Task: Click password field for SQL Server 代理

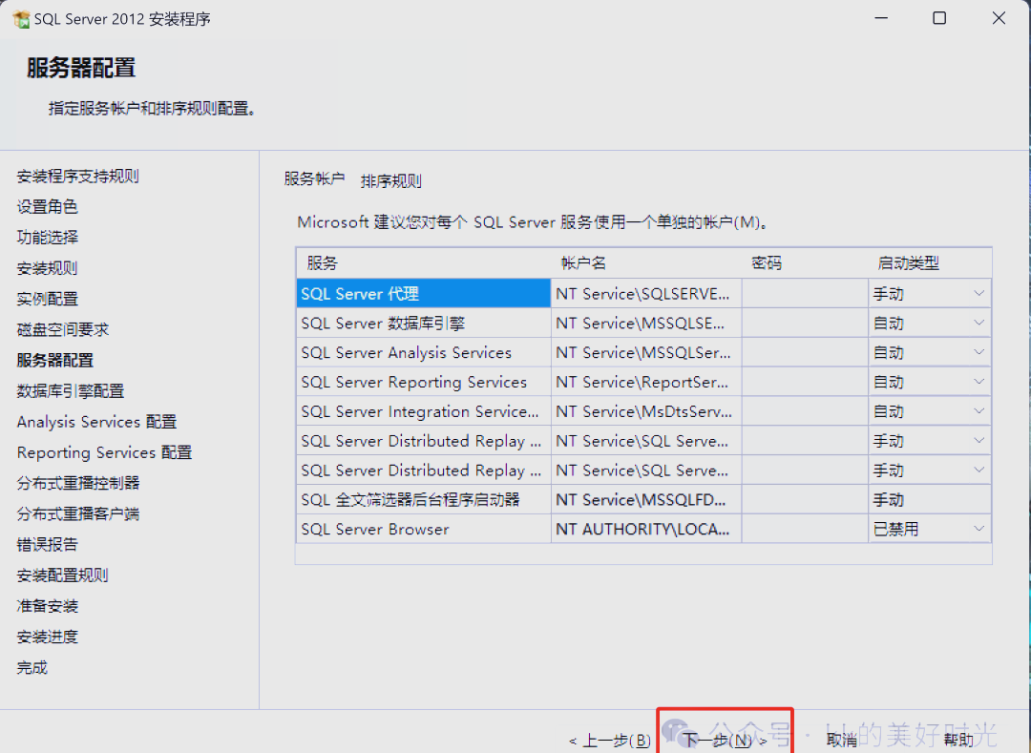Action: point(805,294)
